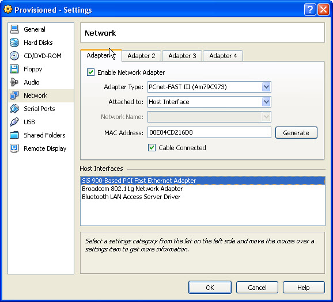Viewport: 333px width, 302px height.
Task: Click the Help button at bottom
Action: (x=304, y=288)
